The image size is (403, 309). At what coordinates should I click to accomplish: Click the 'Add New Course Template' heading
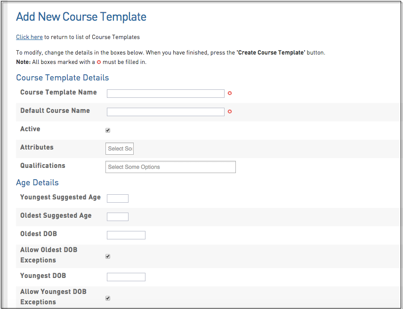point(81,16)
